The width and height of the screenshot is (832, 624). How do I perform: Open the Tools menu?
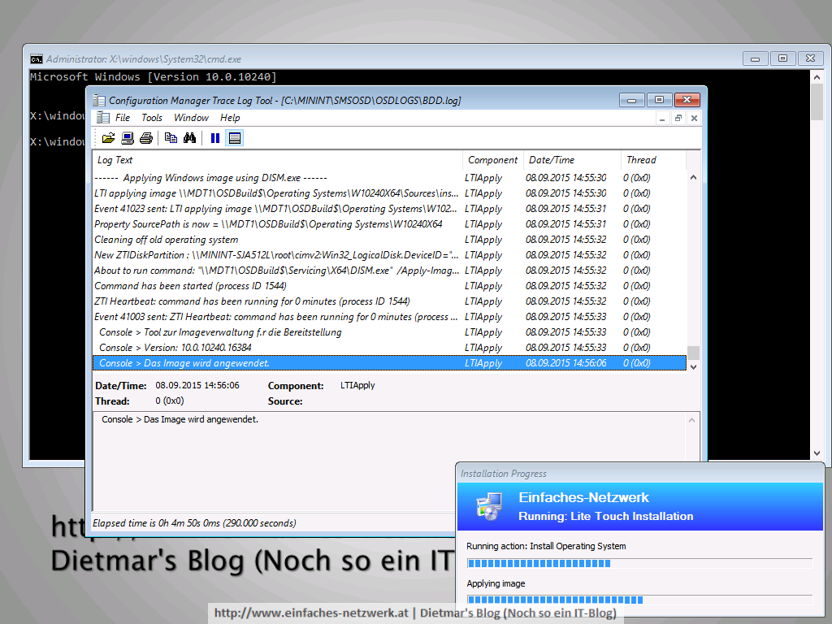[152, 118]
